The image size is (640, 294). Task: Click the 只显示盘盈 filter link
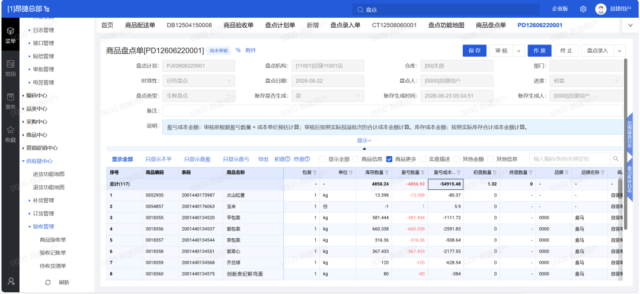click(197, 159)
